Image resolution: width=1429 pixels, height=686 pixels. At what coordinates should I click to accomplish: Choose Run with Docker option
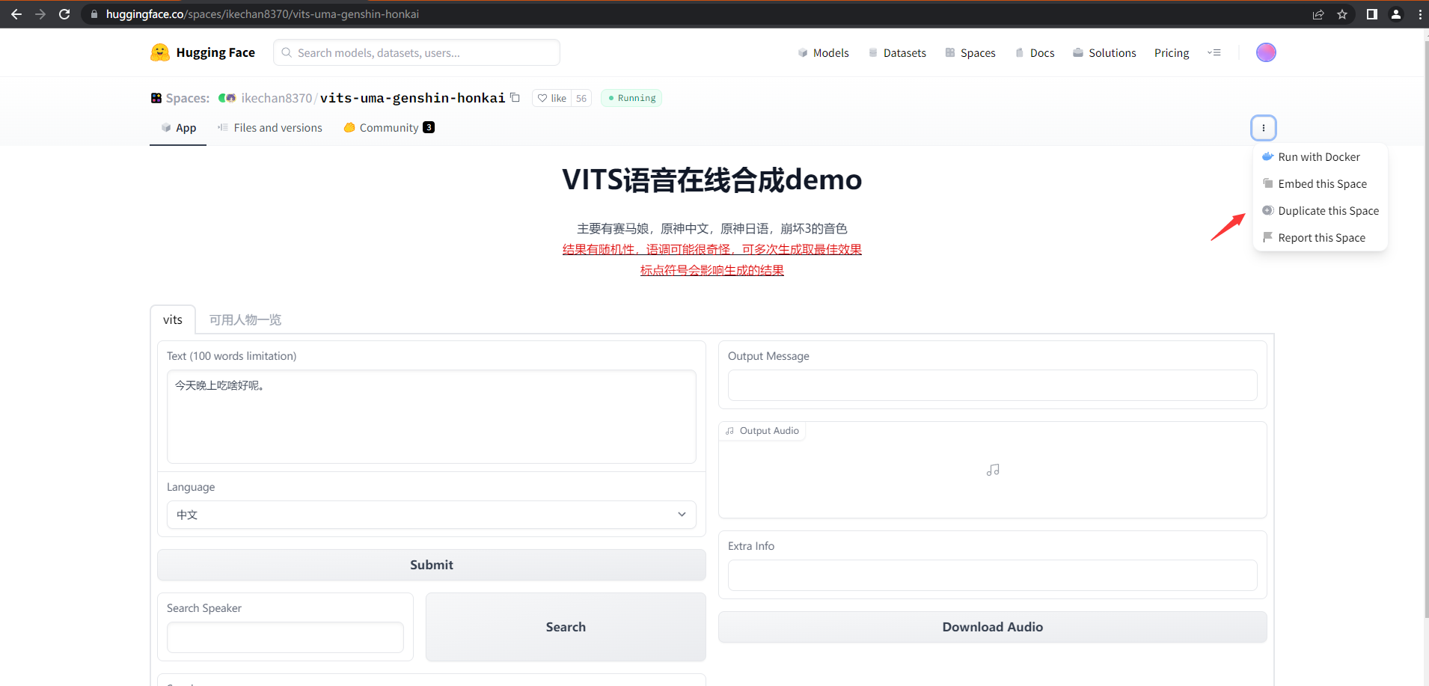pyautogui.click(x=1318, y=157)
